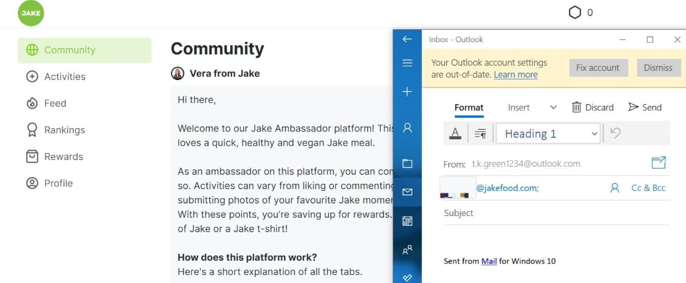
Task: Click the Fix account button
Action: pyautogui.click(x=598, y=67)
